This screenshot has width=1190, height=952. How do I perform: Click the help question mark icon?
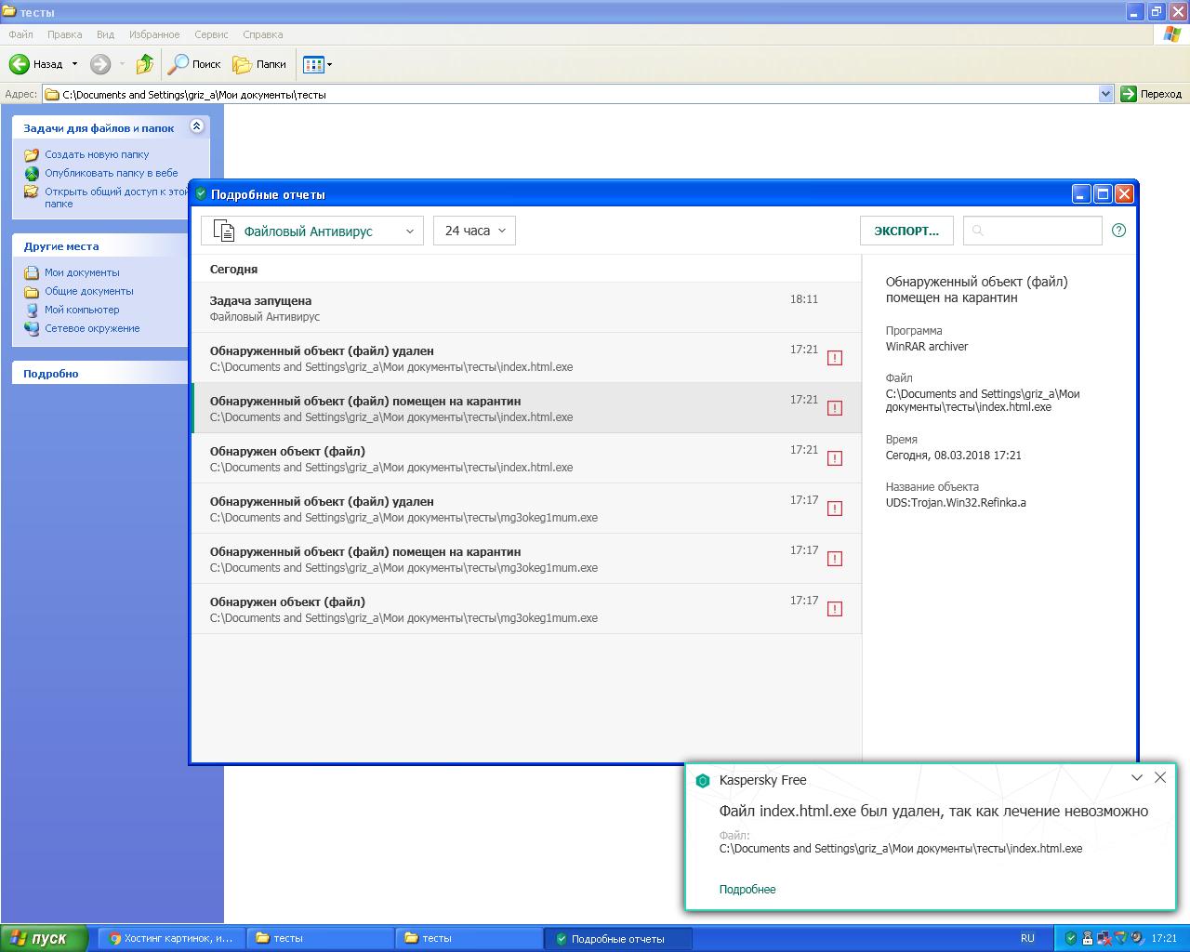coord(1118,231)
